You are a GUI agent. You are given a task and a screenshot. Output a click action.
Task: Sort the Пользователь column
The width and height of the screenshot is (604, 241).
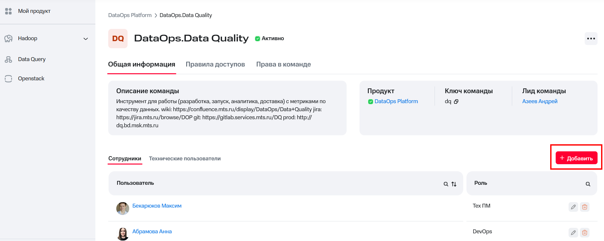(454, 184)
